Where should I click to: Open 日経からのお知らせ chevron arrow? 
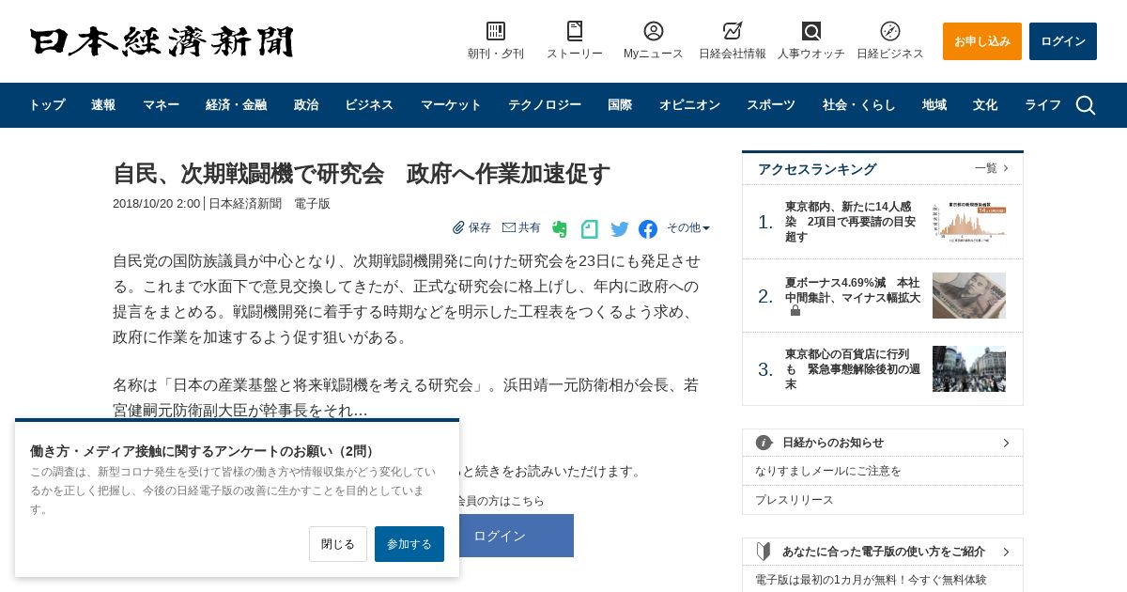1006,443
